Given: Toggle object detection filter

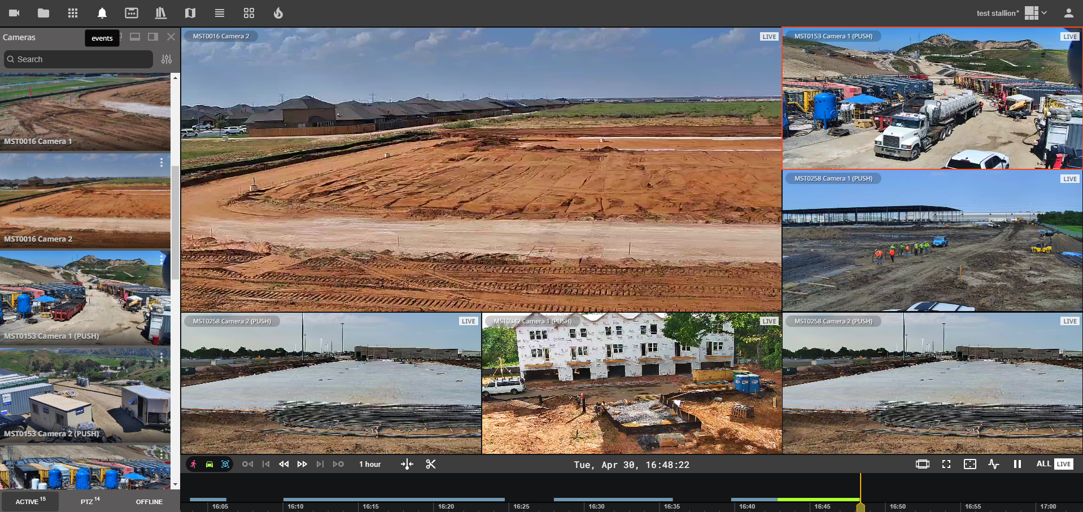Looking at the screenshot, I should [x=225, y=464].
